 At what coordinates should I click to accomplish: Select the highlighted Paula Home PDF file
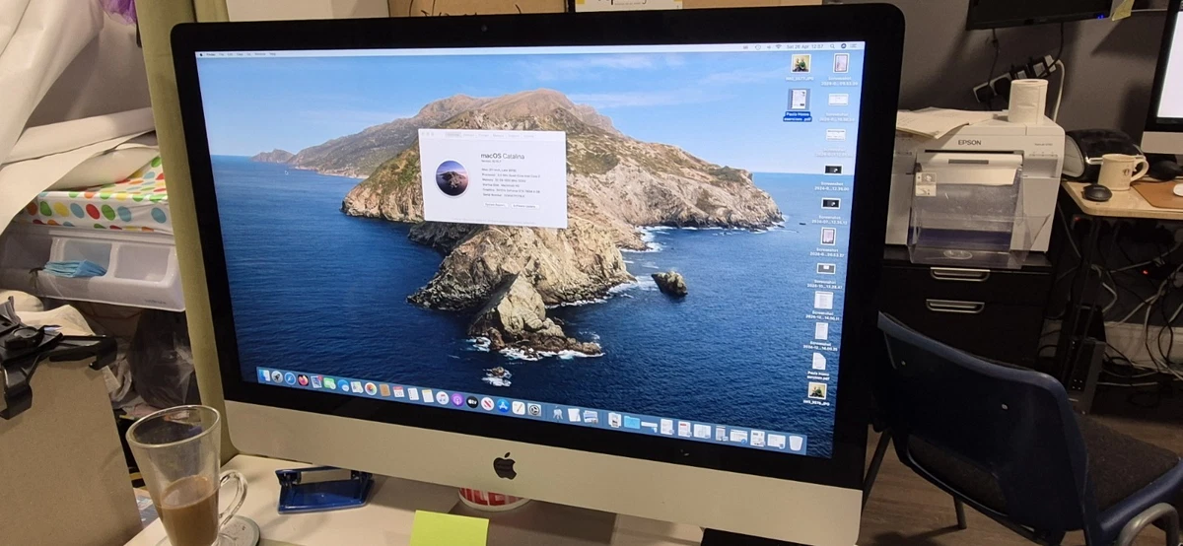pos(800,104)
